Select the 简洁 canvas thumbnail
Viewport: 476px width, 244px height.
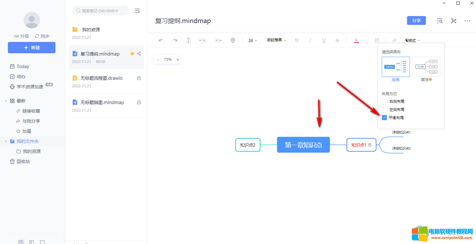click(426, 67)
